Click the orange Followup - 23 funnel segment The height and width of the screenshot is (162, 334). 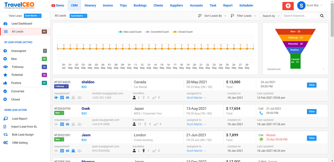(295, 38)
